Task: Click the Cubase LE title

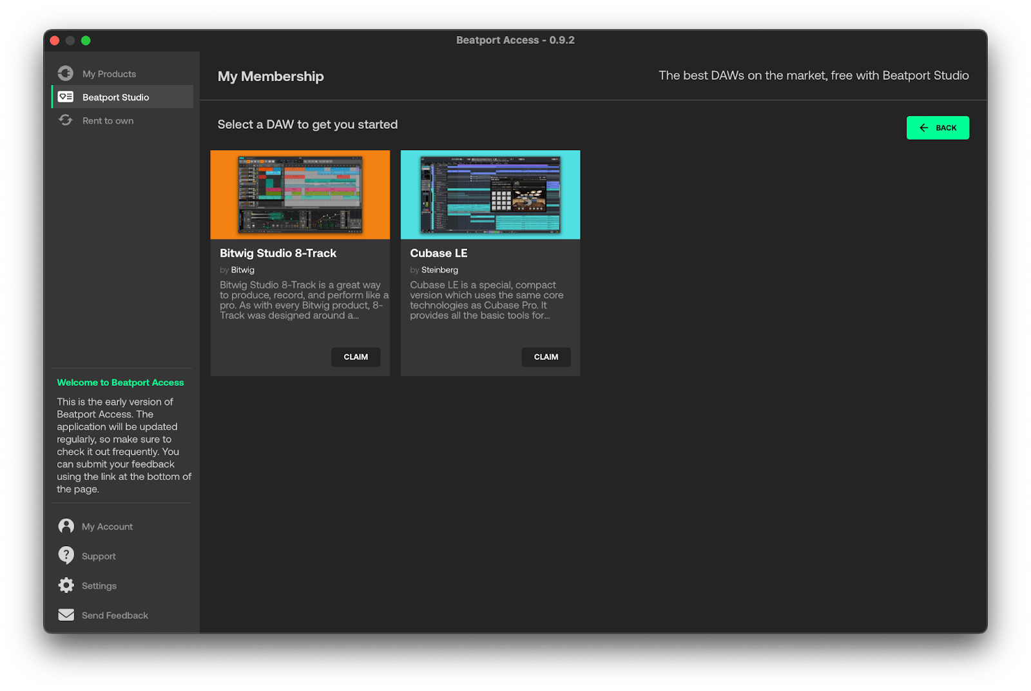Action: click(439, 253)
